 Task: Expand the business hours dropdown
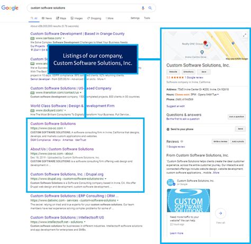(218, 95)
